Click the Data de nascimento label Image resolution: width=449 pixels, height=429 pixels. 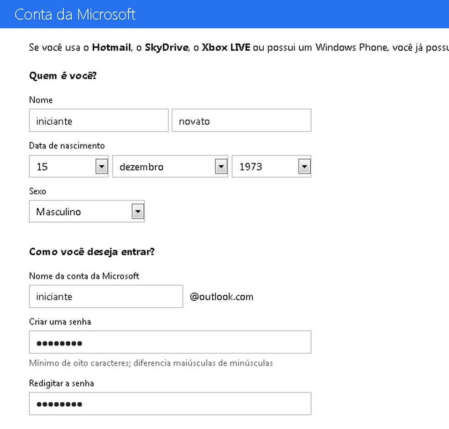[67, 146]
